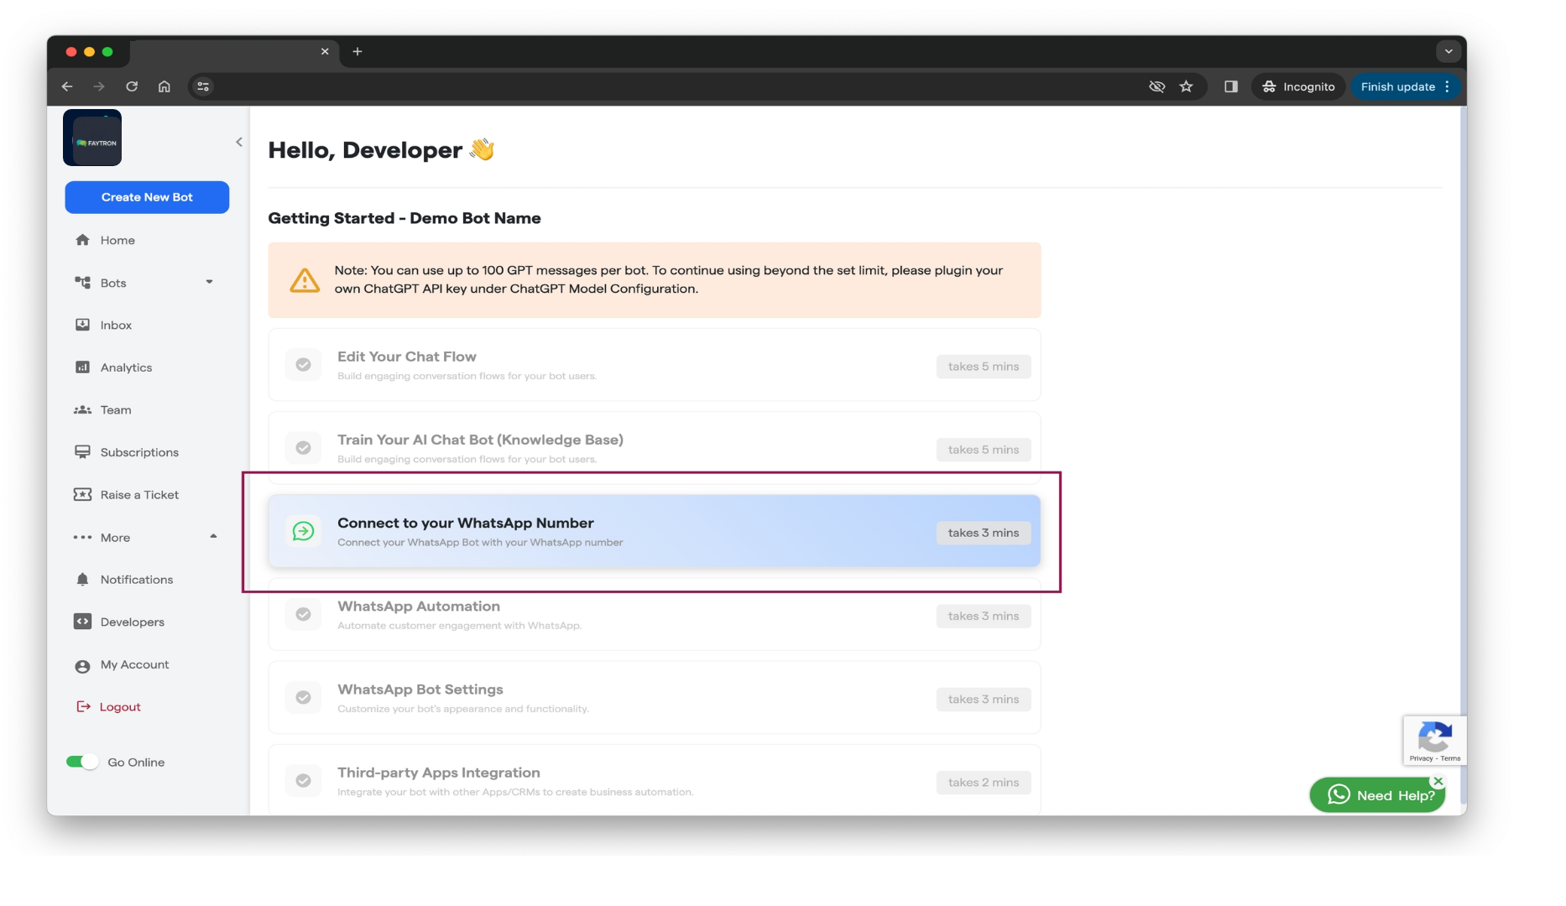This screenshot has height=906, width=1566.
Task: Click the reCAPTCHA badge
Action: [x=1435, y=740]
